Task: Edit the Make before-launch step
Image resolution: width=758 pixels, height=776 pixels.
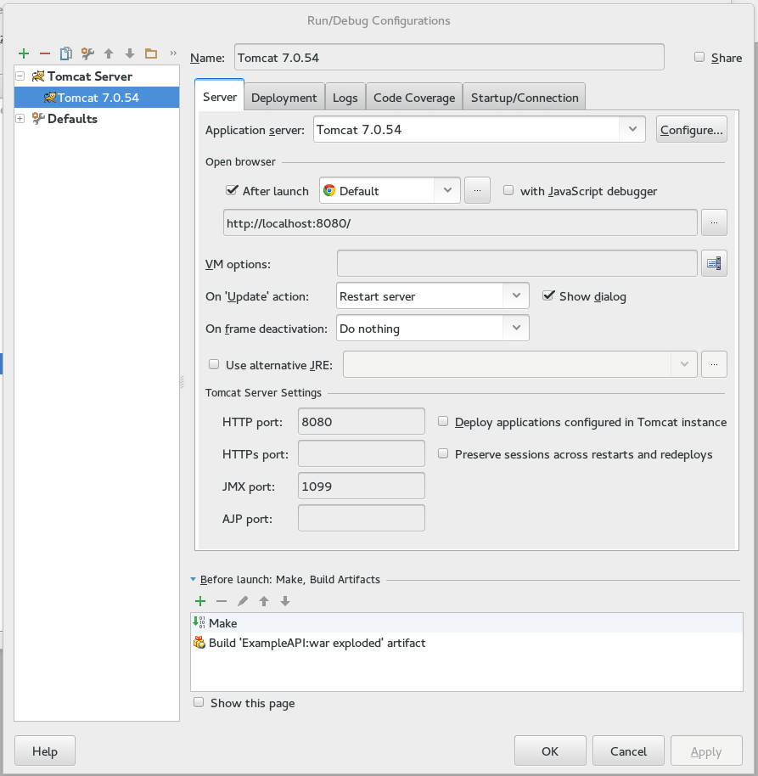Action: (x=242, y=601)
